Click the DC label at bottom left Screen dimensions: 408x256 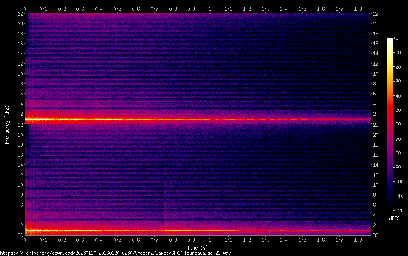click(x=19, y=235)
